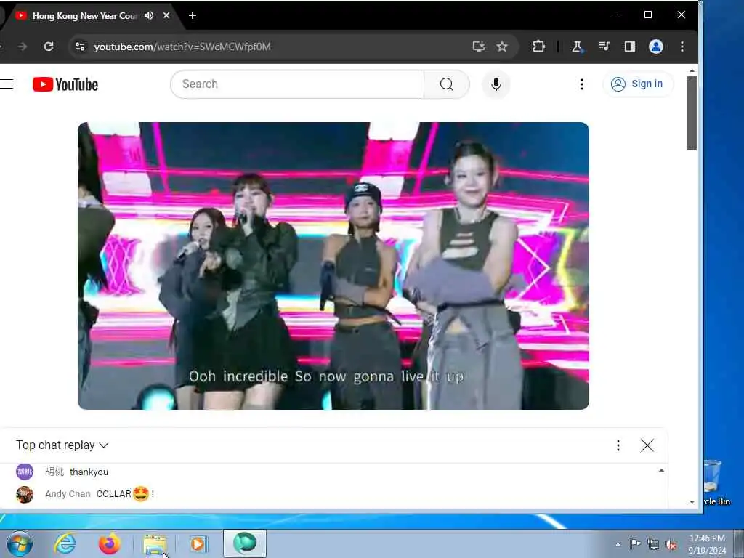Open media controls in Chrome toolbar
This screenshot has width=744, height=558.
(604, 46)
